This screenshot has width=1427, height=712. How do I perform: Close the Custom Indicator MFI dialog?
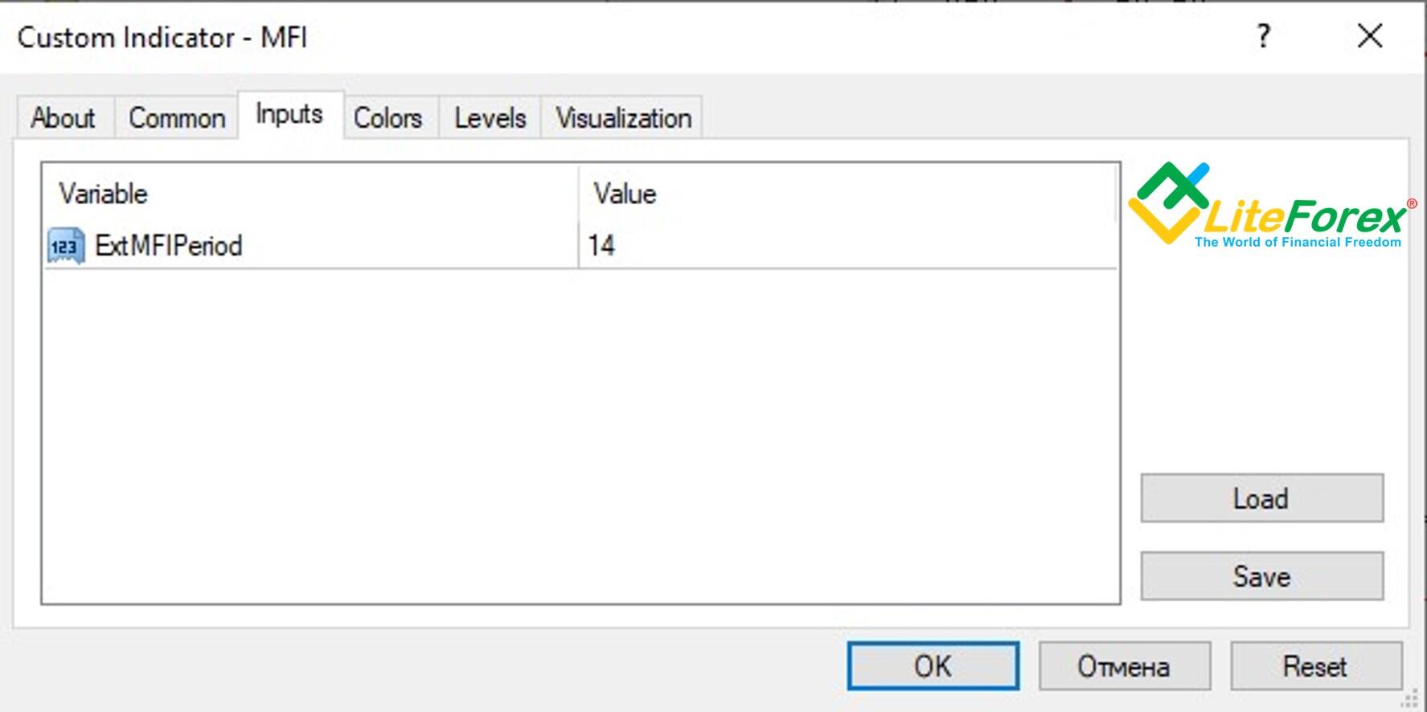click(x=1370, y=36)
